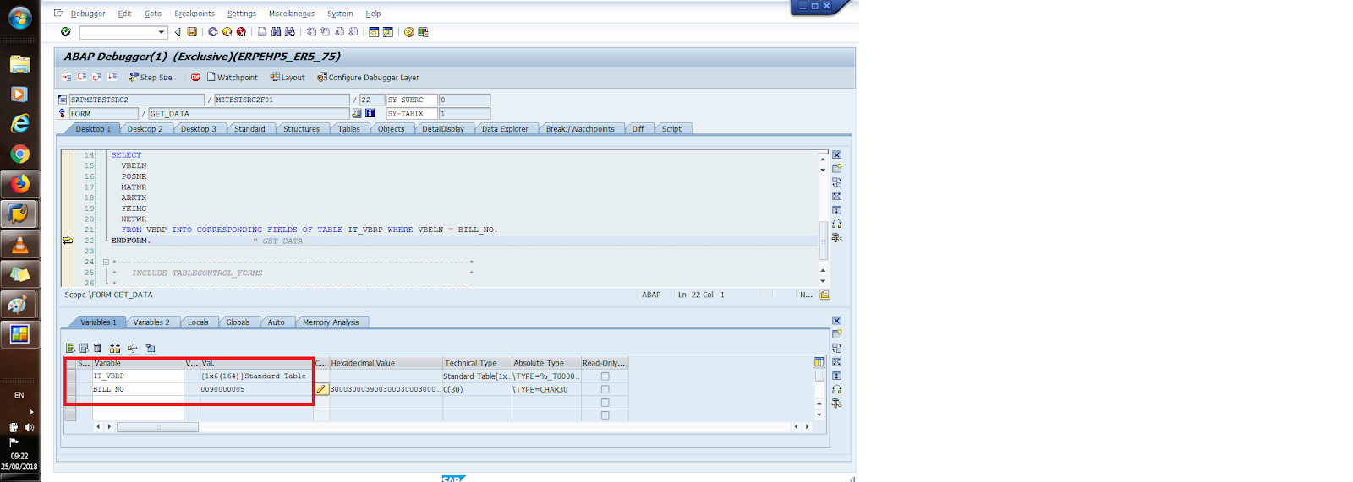The height and width of the screenshot is (482, 1353).
Task: Click the yellow Help question-mark icon
Action: click(409, 32)
